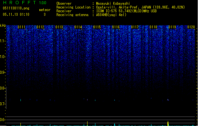
Task: Click the meteor count value 3
Action: pos(45,14)
